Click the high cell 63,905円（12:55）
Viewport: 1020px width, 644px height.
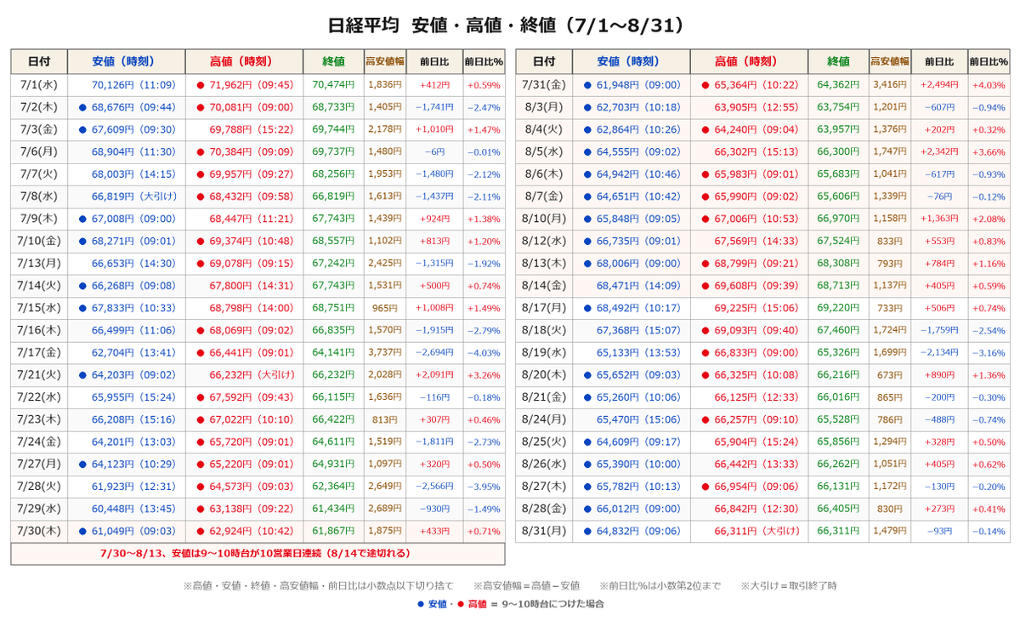pyautogui.click(x=756, y=107)
